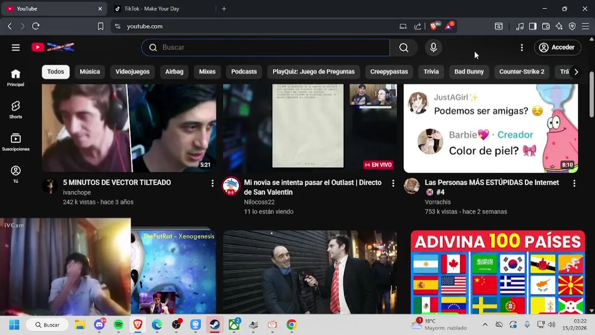Open Steam from the taskbar
Image resolution: width=595 pixels, height=335 pixels.
(215, 324)
